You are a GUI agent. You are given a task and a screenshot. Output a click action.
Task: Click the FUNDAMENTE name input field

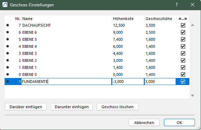pos(66,82)
